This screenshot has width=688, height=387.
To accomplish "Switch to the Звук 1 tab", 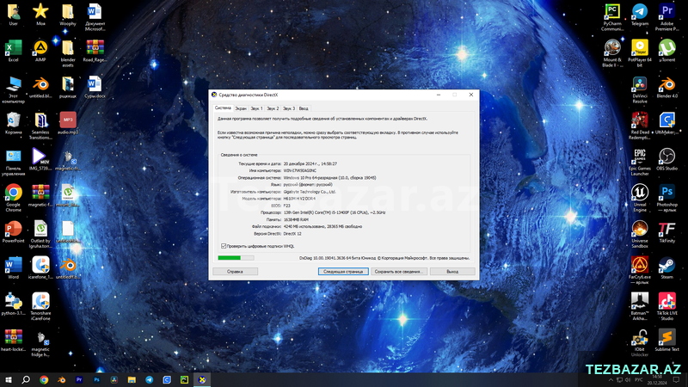I will pyautogui.click(x=256, y=108).
